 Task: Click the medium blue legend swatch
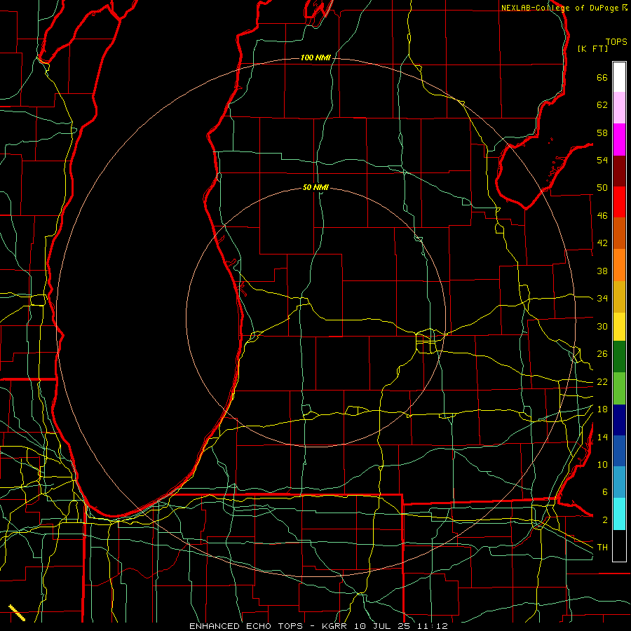(619, 451)
